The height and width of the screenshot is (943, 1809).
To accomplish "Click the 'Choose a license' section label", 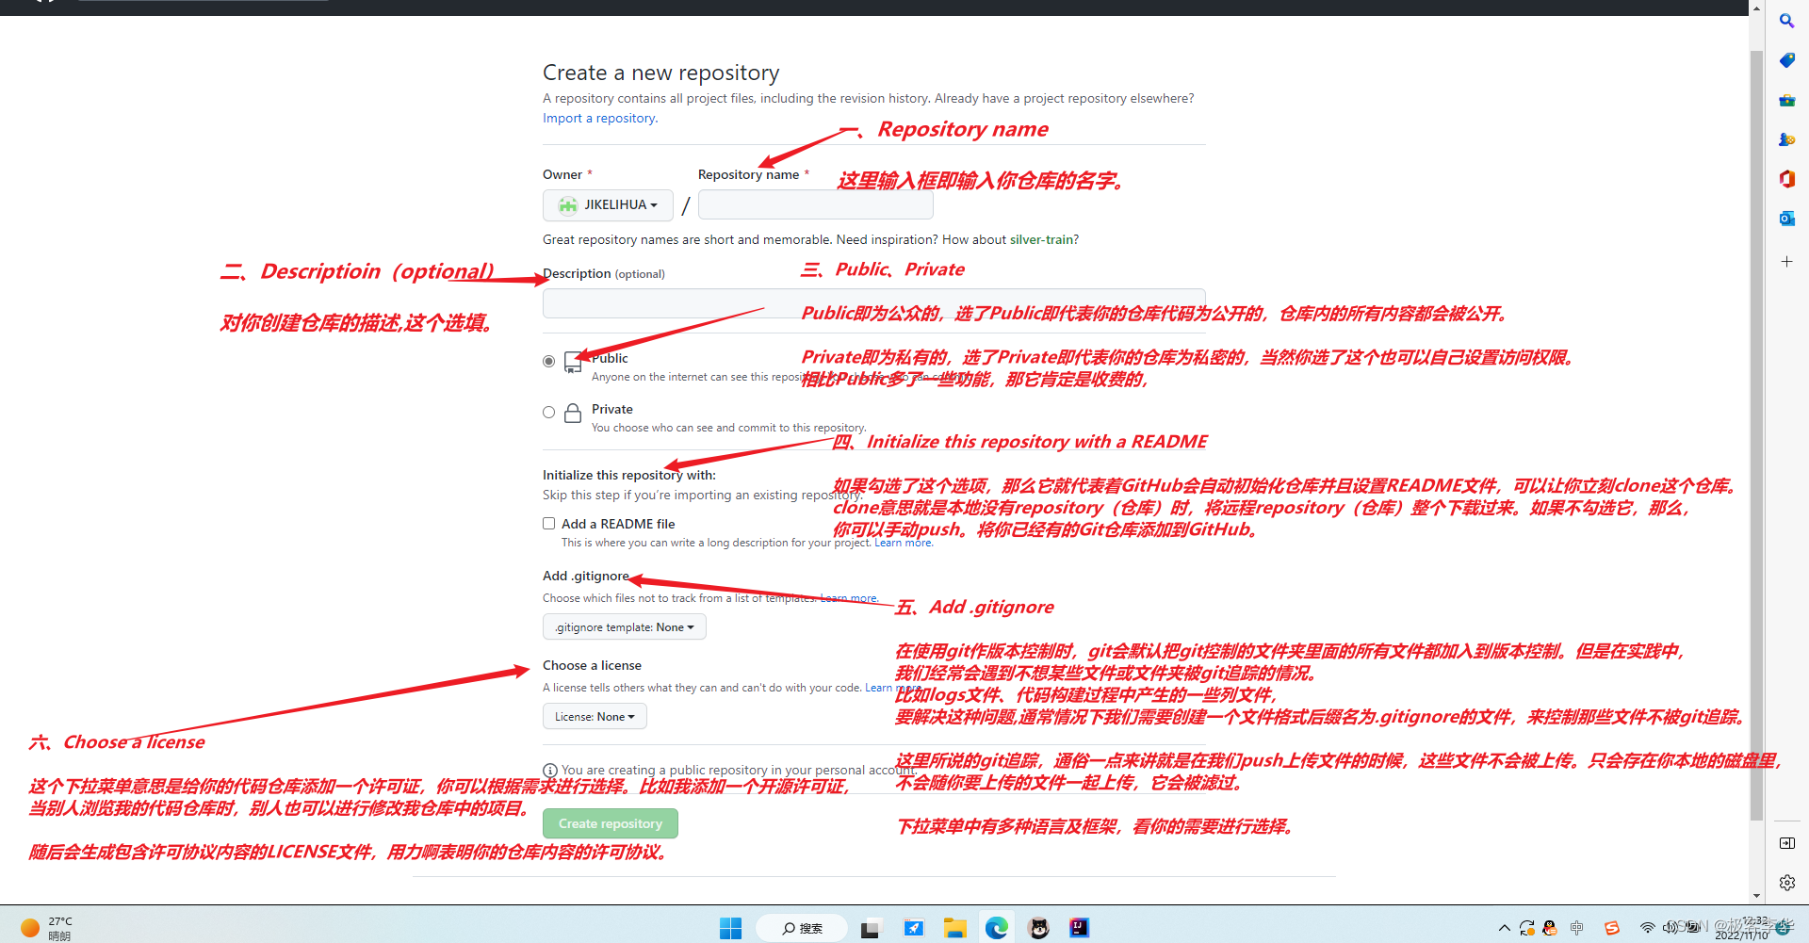I will (x=592, y=665).
